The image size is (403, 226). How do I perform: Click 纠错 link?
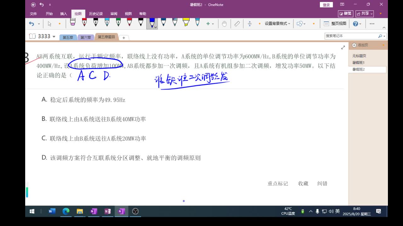pos(322,184)
